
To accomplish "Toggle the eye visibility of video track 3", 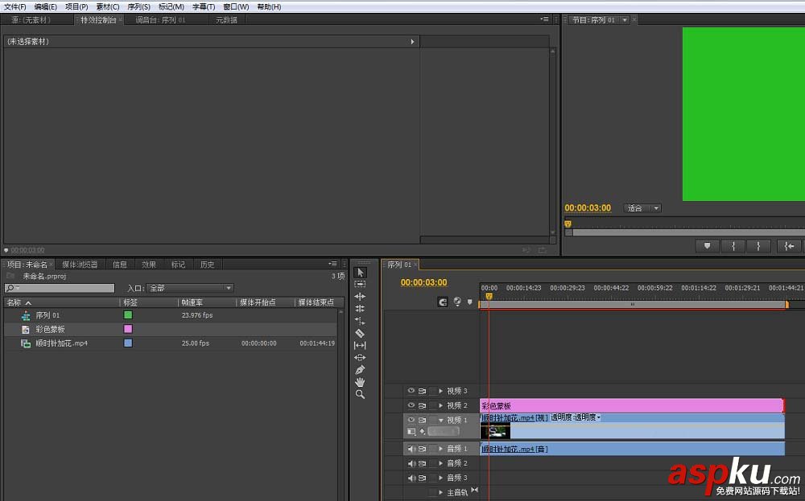I will click(x=411, y=391).
